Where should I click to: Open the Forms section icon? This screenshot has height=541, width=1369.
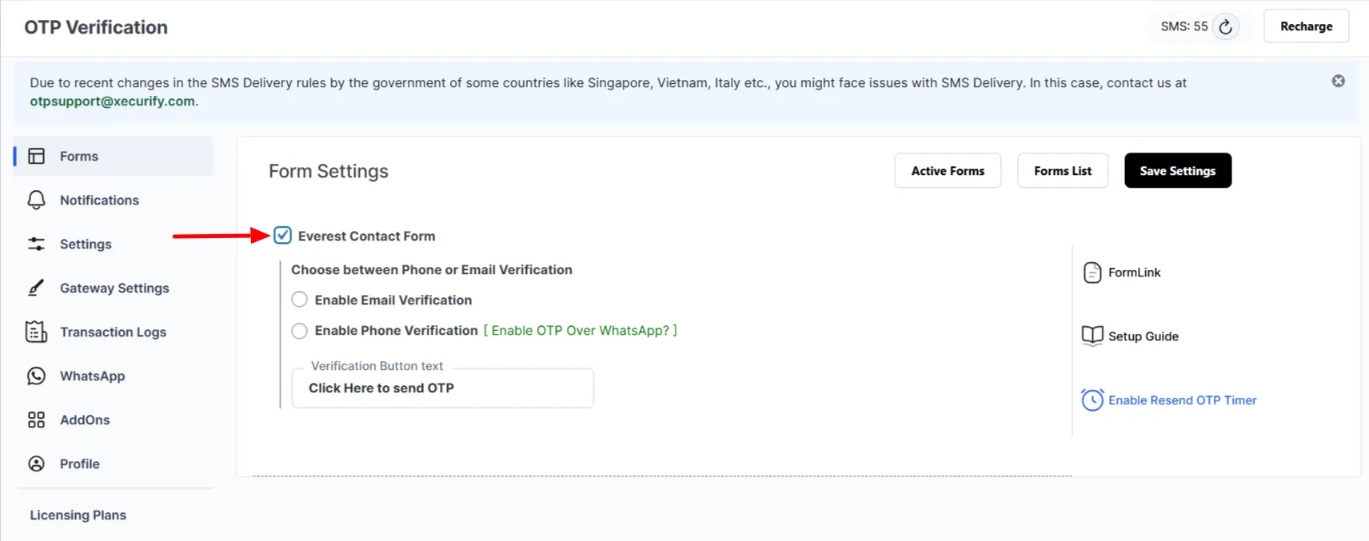37,156
